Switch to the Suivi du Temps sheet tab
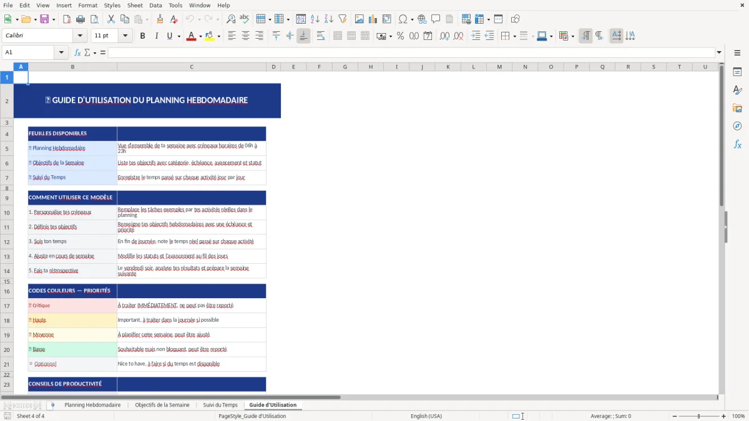Image resolution: width=749 pixels, height=421 pixels. (220, 404)
